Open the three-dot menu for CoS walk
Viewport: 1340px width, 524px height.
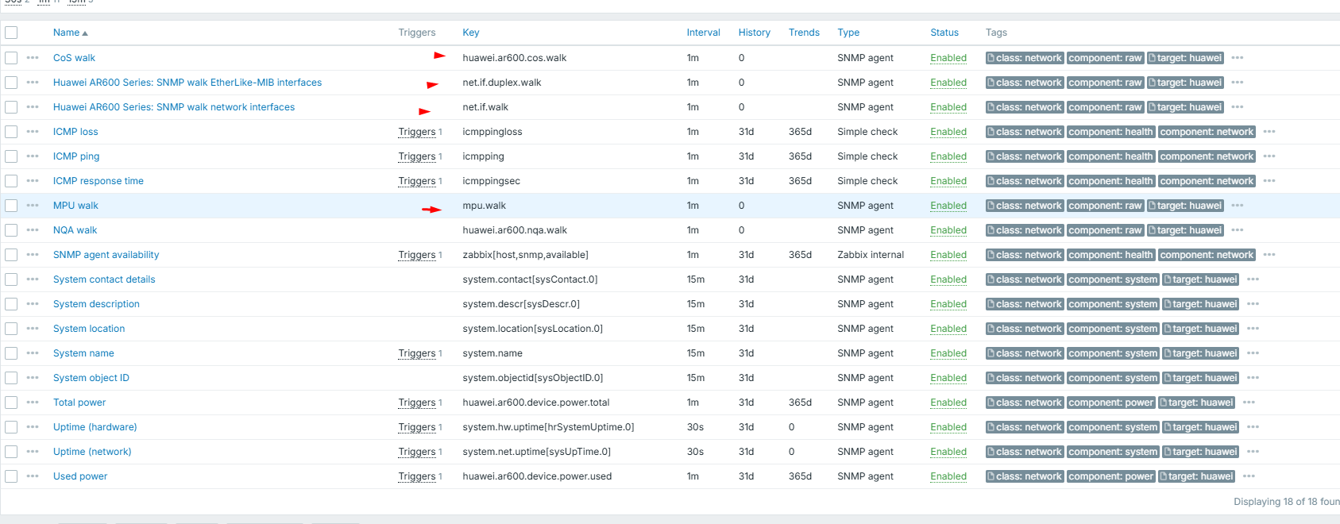pyautogui.click(x=33, y=58)
